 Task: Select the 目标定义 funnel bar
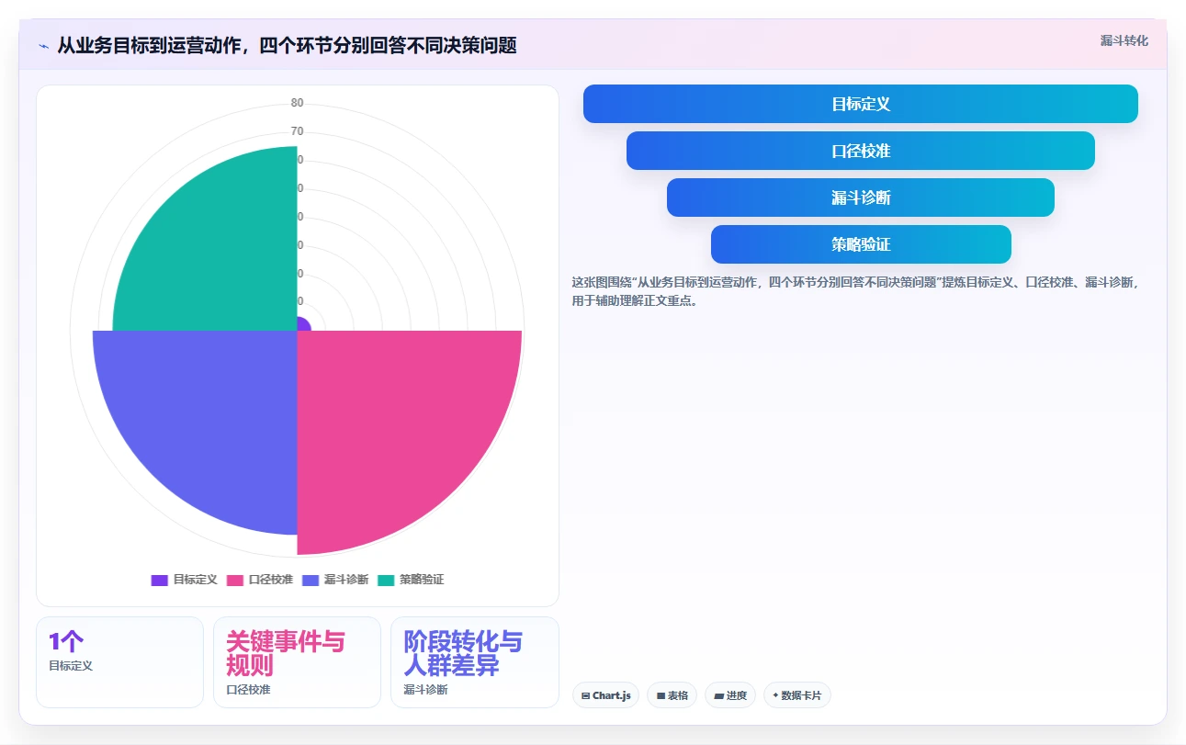(861, 104)
